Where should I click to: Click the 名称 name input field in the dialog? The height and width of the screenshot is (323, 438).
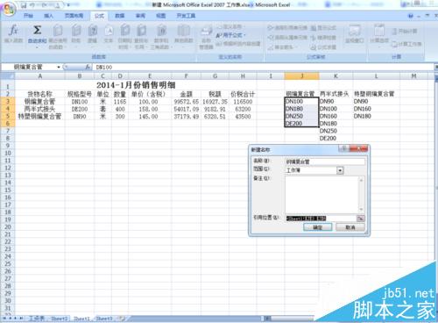[x=325, y=161]
